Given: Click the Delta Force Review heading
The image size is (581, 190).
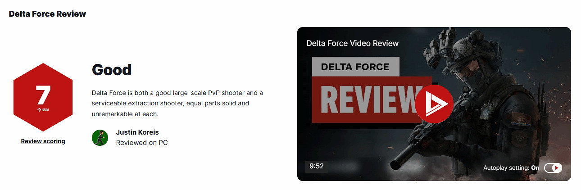Looking at the screenshot, I should [x=47, y=14].
